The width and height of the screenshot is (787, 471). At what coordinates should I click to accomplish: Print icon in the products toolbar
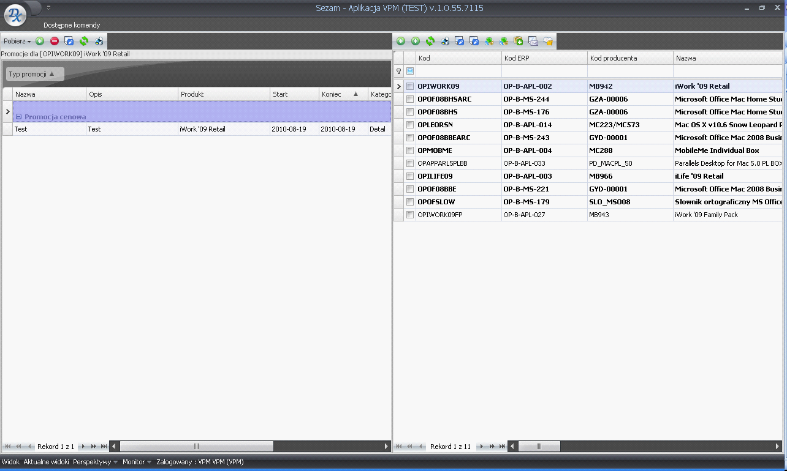tap(445, 41)
